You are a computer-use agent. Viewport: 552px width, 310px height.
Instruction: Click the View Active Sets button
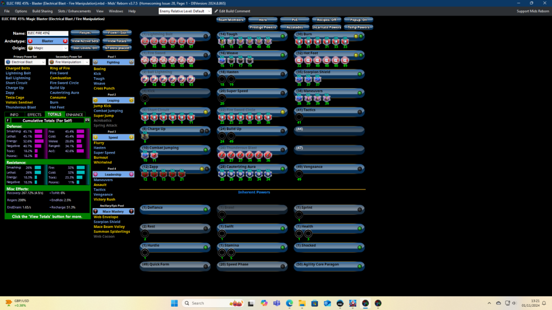click(x=85, y=41)
